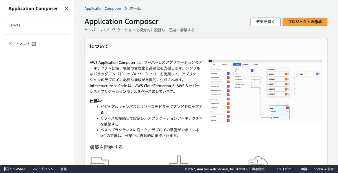338x173 pixels.
Task: Click the CloudShell terminal icon
Action: click(6, 169)
